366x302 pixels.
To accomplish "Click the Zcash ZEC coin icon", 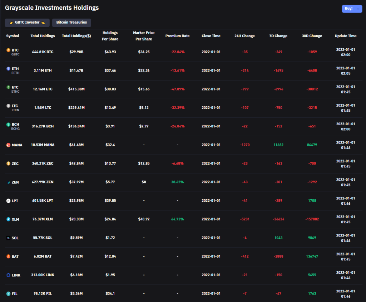I will pos(9,164).
